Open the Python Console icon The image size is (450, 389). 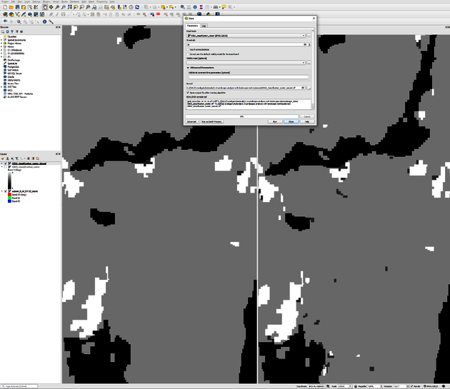[208, 14]
